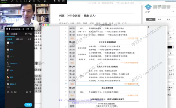The image size is (176, 108).
Task: Click the presenter webcam video thumbnail
Action: point(25,15)
